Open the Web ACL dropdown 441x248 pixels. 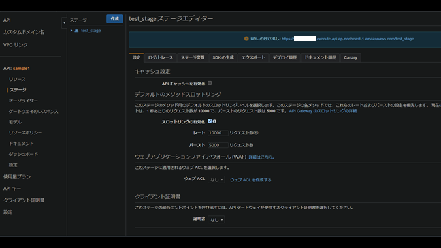(x=216, y=179)
